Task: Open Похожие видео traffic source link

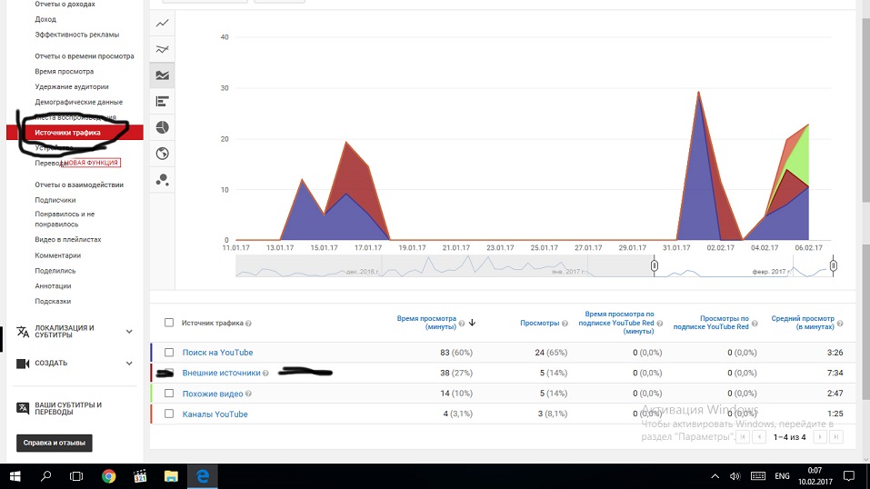Action: pos(213,394)
